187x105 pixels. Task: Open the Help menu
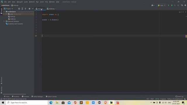pyautogui.click(x=58, y=2)
